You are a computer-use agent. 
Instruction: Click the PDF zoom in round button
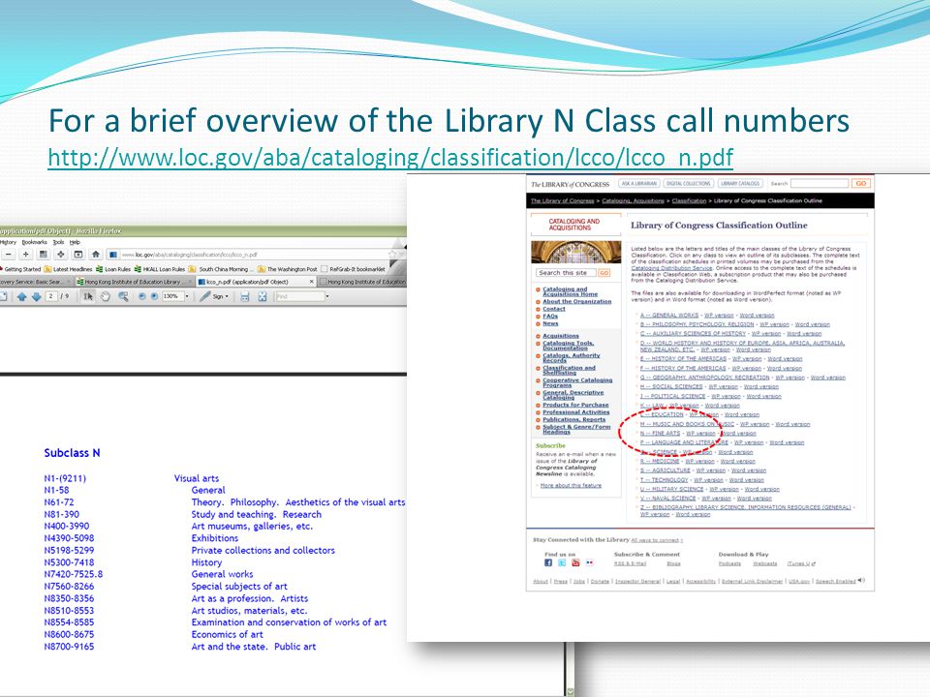(154, 296)
